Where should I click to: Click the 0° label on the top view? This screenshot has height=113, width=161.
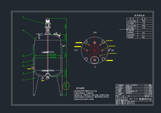coord(95,67)
